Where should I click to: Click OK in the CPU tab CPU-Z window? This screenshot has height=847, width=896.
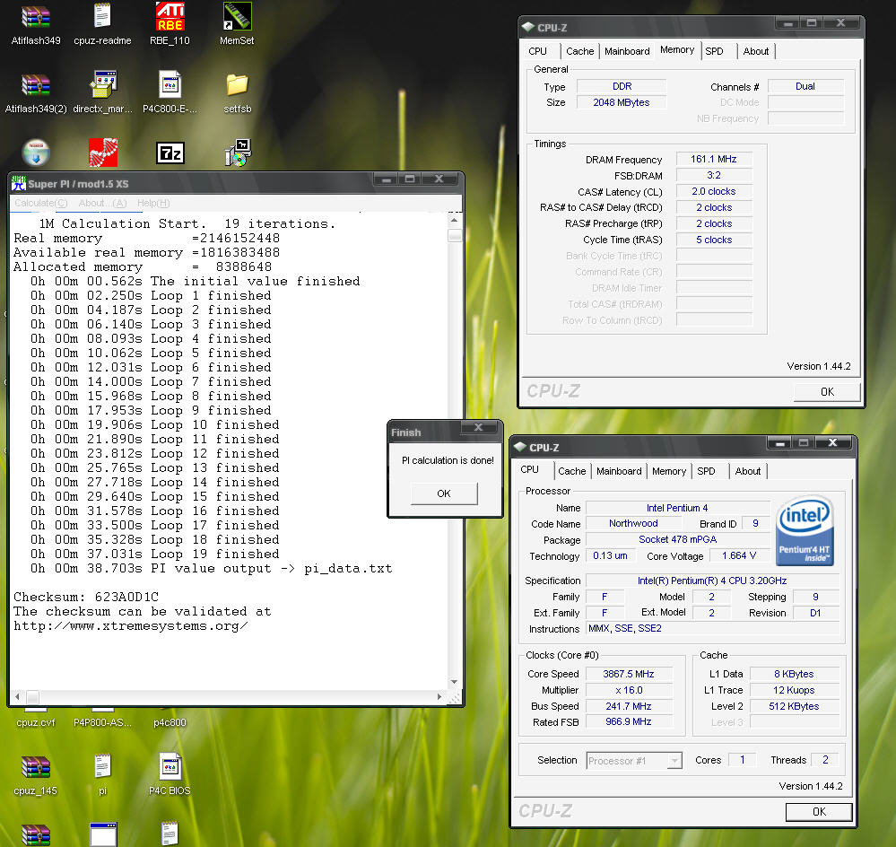coord(819,812)
